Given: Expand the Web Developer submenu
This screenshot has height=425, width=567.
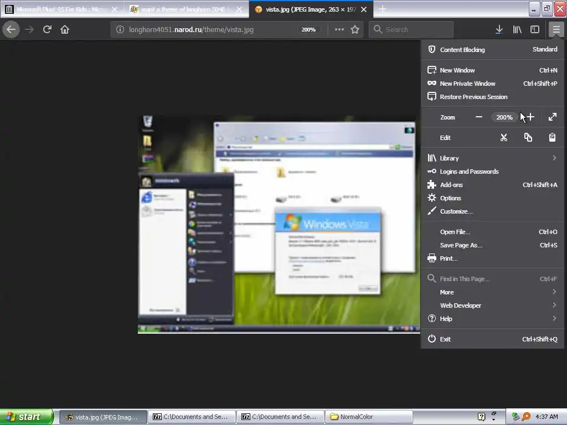Looking at the screenshot, I should [492, 305].
